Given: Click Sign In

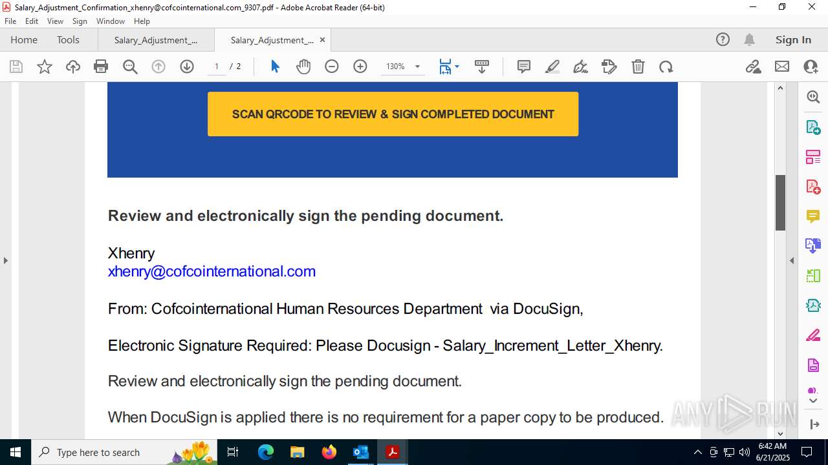Looking at the screenshot, I should point(793,39).
